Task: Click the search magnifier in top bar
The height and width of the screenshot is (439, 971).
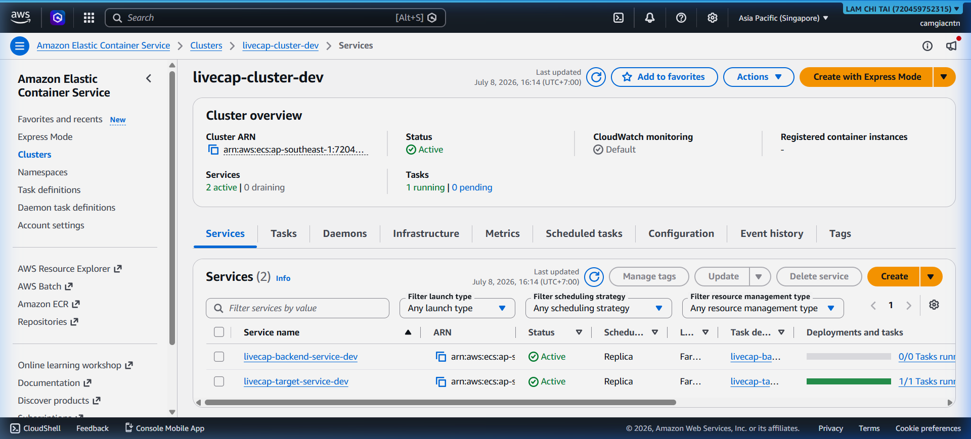Action: coord(117,18)
